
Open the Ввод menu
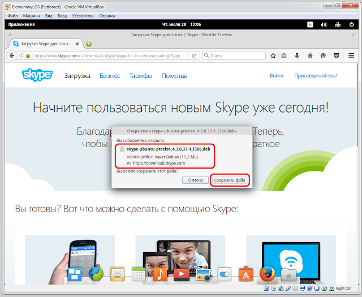point(62,16)
